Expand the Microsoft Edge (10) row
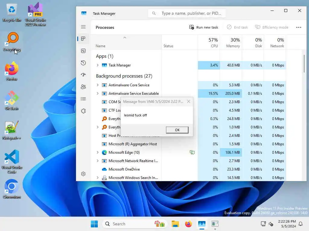The width and height of the screenshot is (309, 231). (x=97, y=152)
